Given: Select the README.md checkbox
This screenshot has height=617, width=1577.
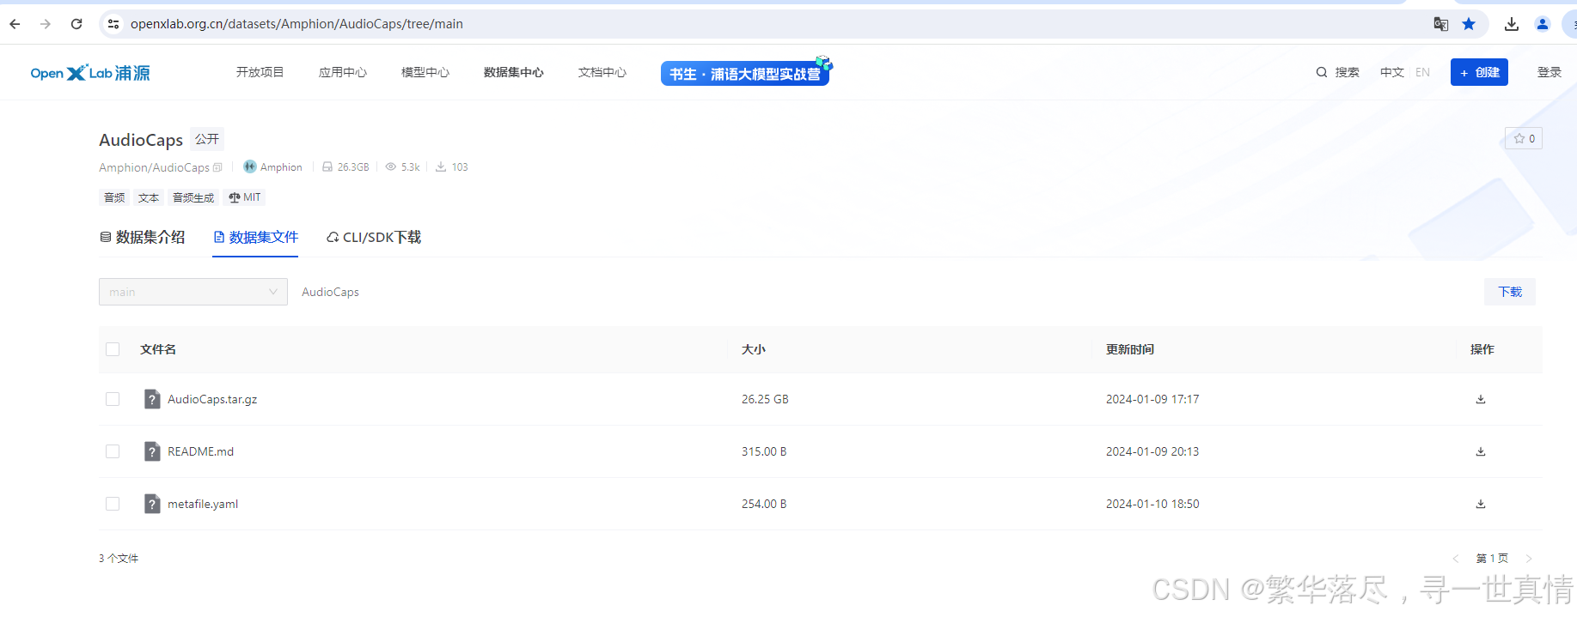Looking at the screenshot, I should coord(113,451).
